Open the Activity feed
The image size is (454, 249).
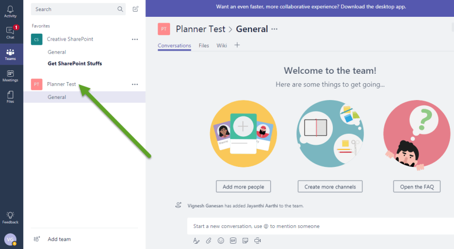pyautogui.click(x=11, y=12)
